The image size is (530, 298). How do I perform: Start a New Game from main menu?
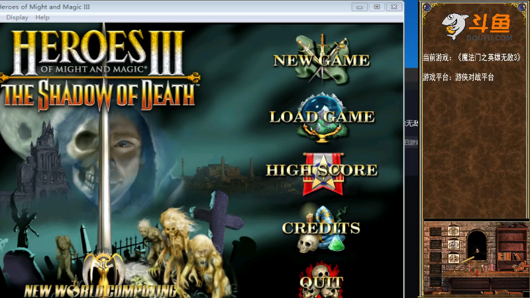(321, 60)
